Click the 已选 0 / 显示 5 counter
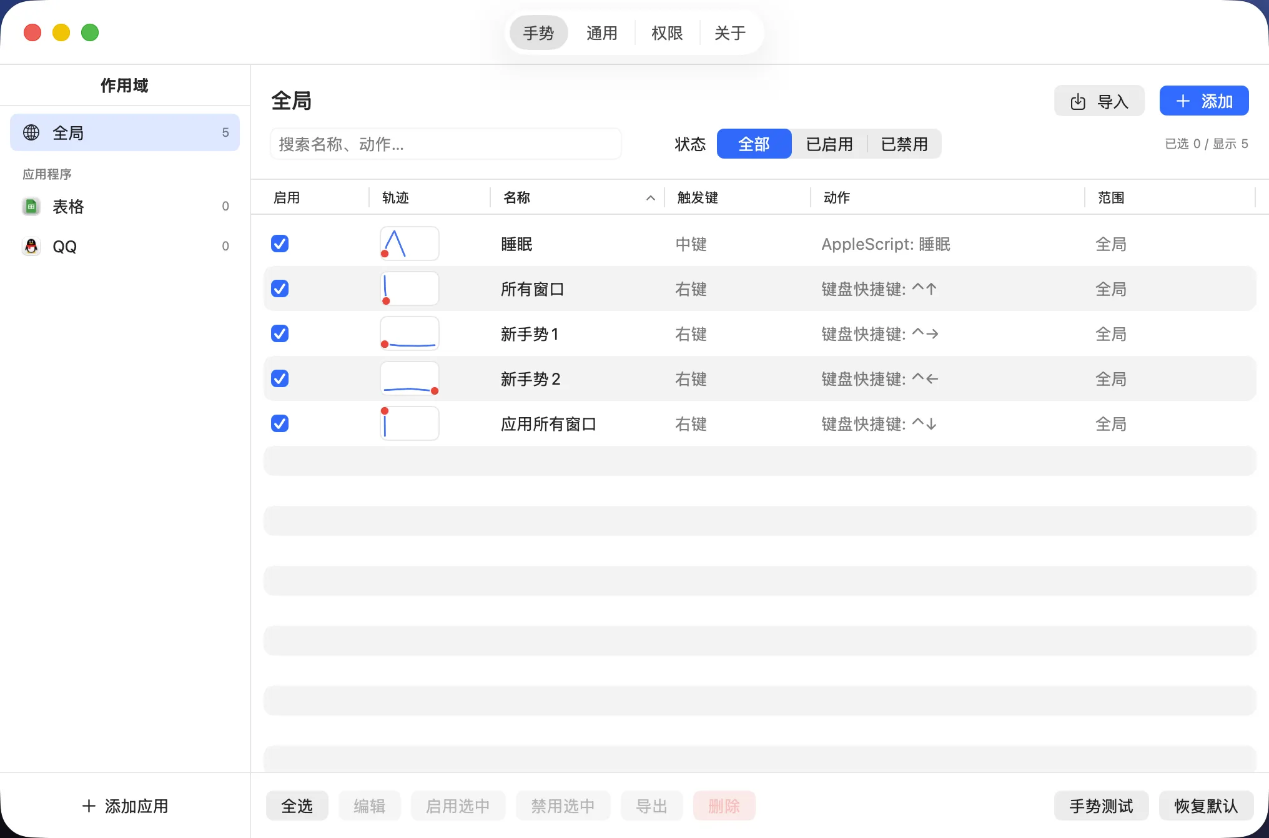1269x838 pixels. [1207, 144]
